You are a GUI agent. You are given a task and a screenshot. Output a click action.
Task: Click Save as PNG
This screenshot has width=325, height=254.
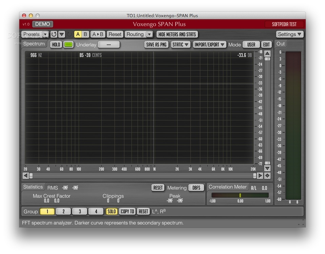pos(156,44)
